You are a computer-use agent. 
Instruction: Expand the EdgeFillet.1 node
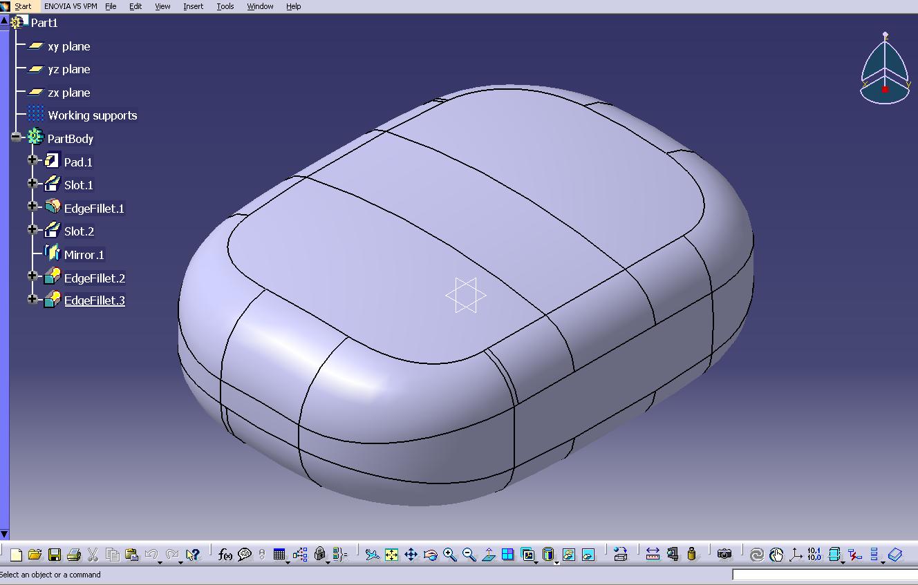32,206
